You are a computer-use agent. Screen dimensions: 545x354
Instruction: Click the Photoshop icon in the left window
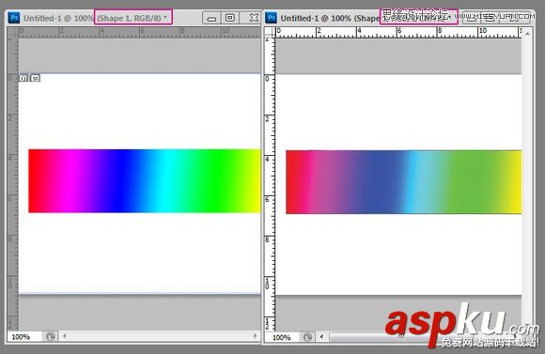pyautogui.click(x=14, y=18)
